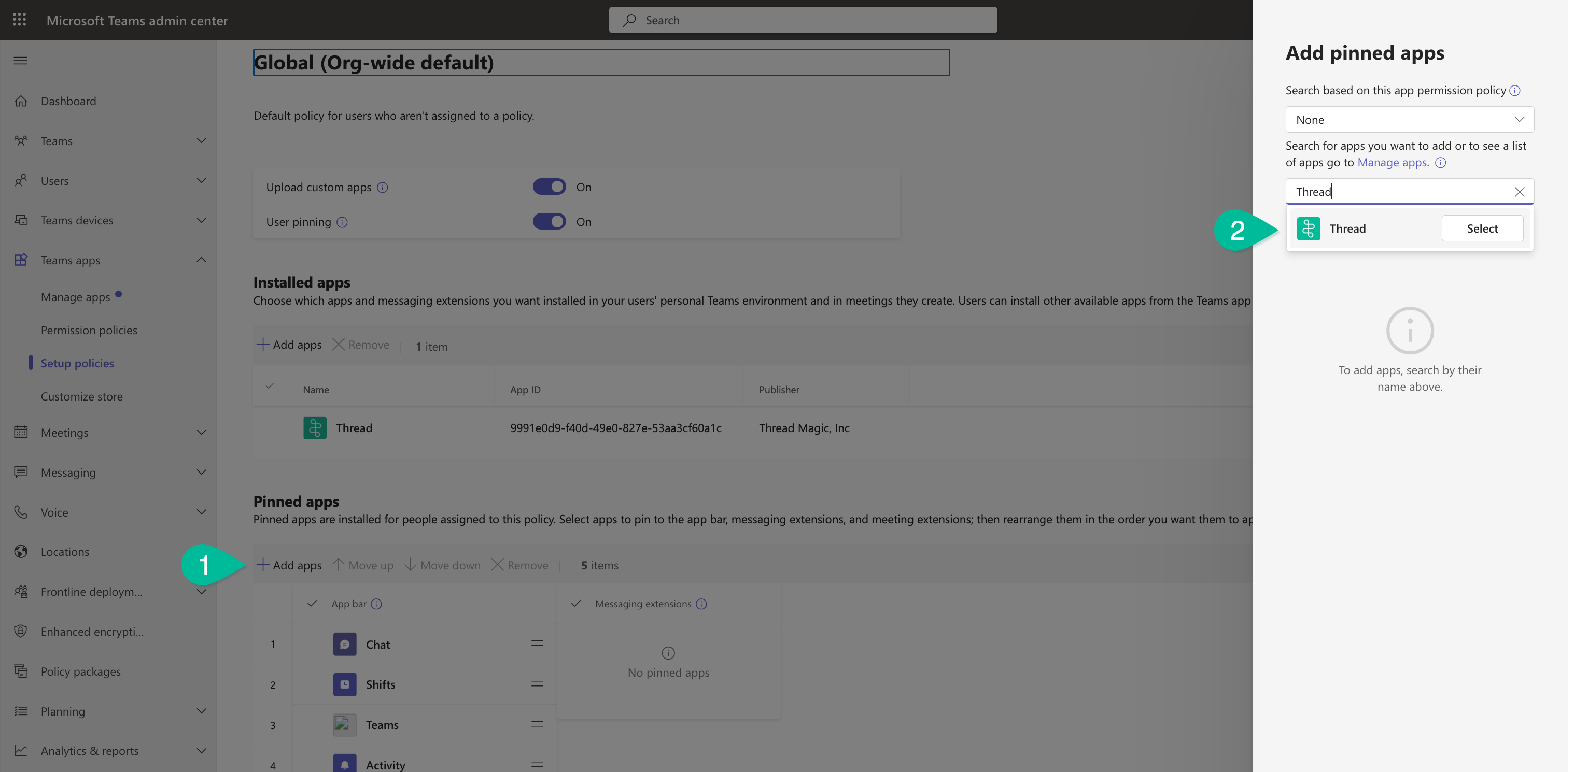Click the Teams apps icon
Screen dimensions: 1574x772
tap(21, 260)
